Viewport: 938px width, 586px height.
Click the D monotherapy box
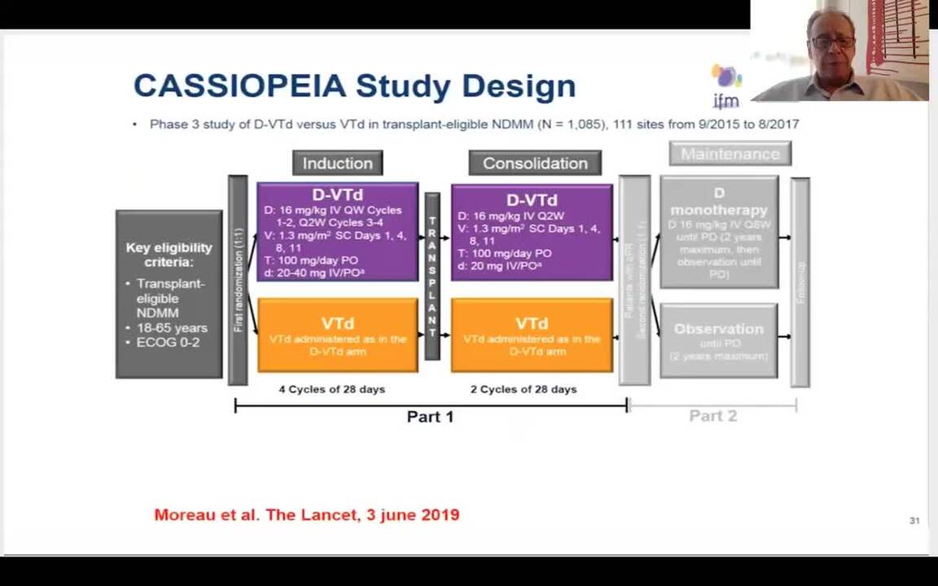719,233
